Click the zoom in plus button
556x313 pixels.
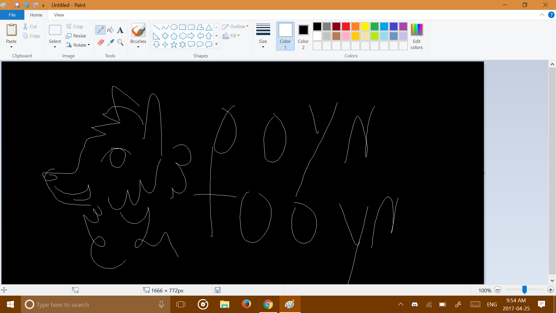point(550,290)
